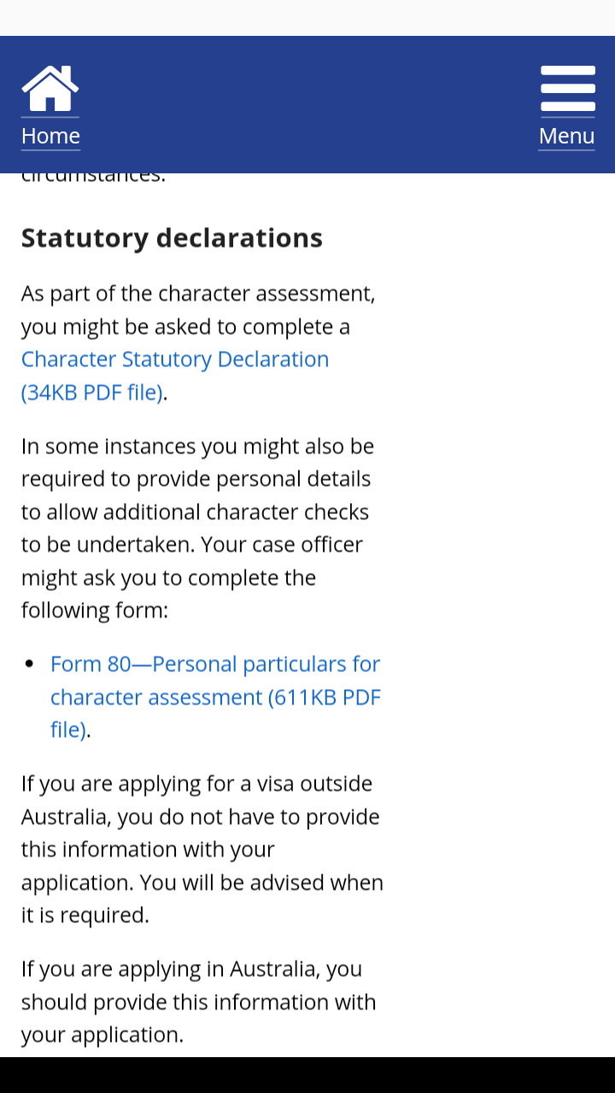This screenshot has width=615, height=1093.
Task: Click the 'file)' end of Form 80 link
Action: point(68,729)
